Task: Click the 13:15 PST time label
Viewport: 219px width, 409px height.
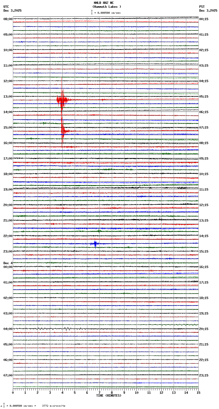Action: point(204,221)
